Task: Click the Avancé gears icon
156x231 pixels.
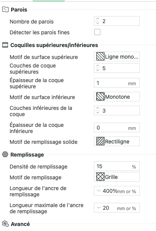Action: click(x=5, y=224)
